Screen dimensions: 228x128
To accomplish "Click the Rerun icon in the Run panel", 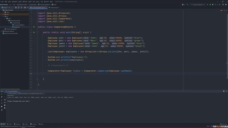I will 1,94.
